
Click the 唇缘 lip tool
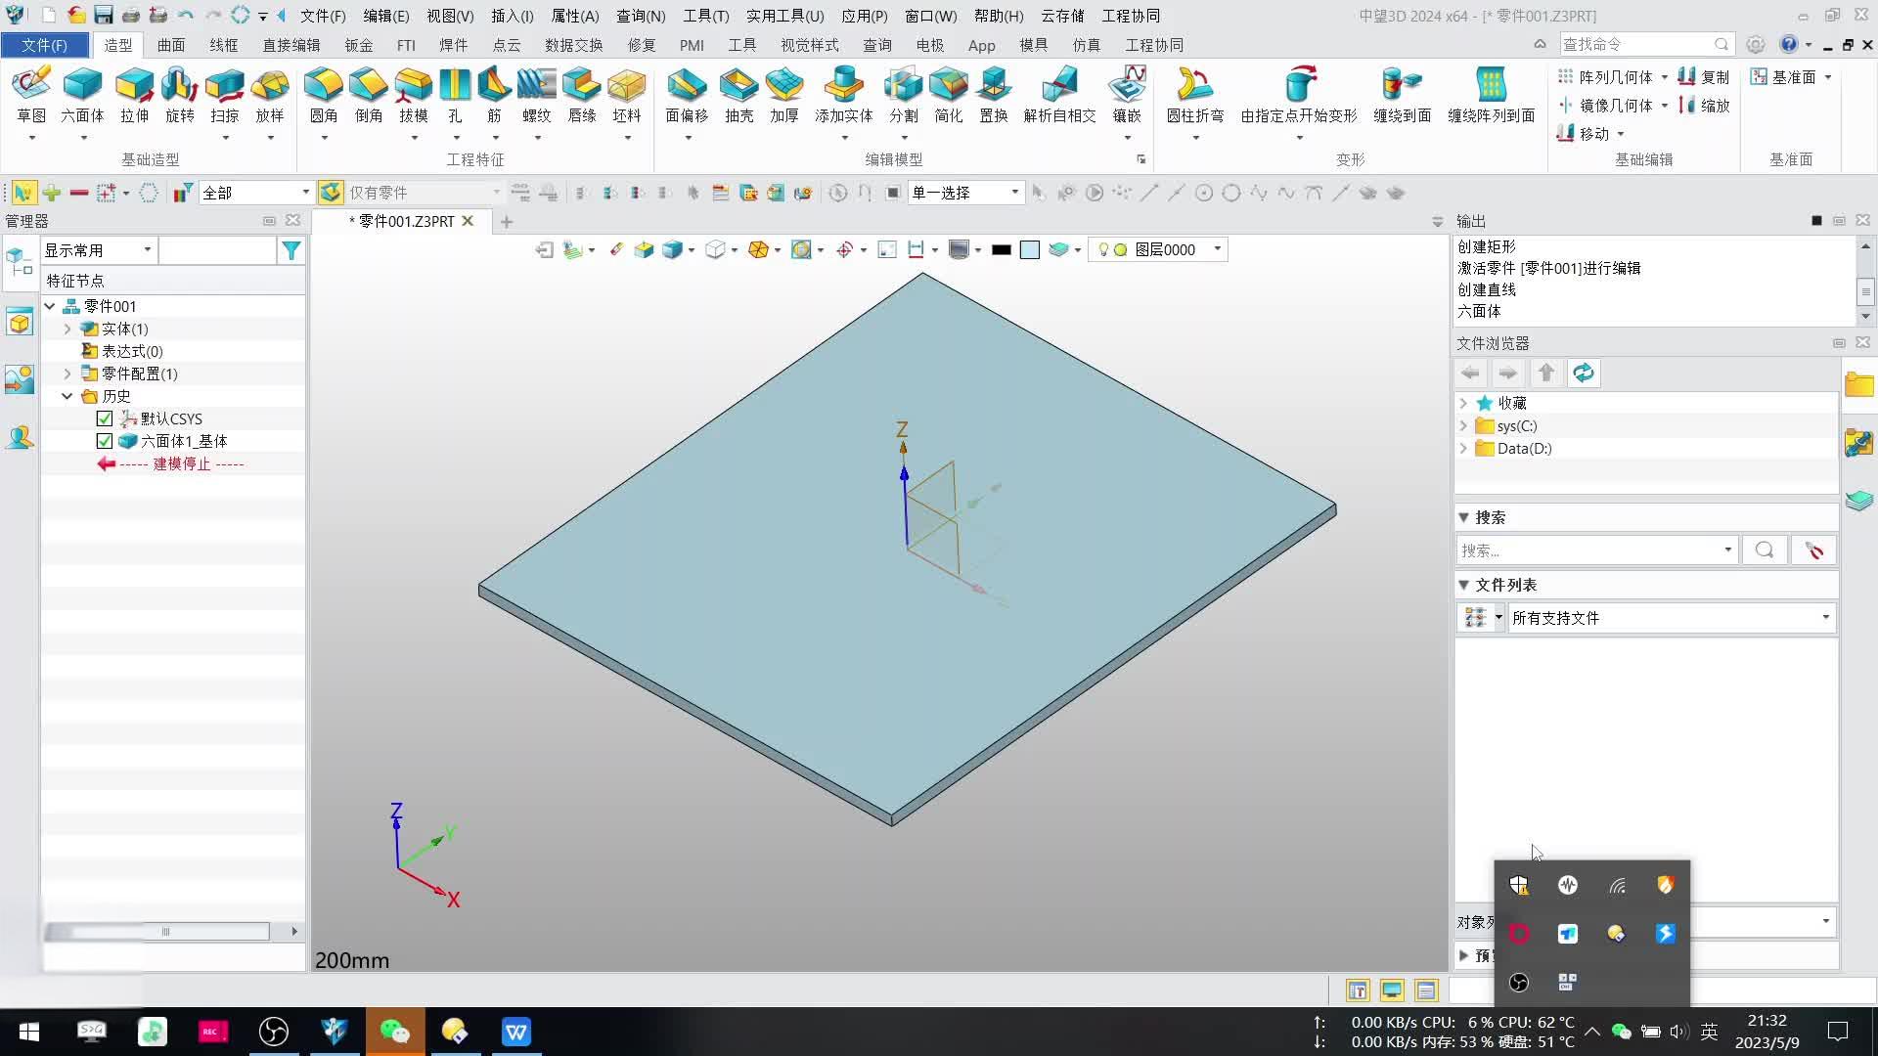click(x=581, y=96)
